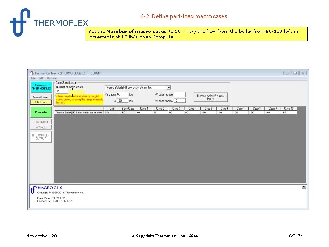Image resolution: width=329 pixels, height=247 pixels.
Task: Click the Select Inputs button
Action: tap(41, 97)
